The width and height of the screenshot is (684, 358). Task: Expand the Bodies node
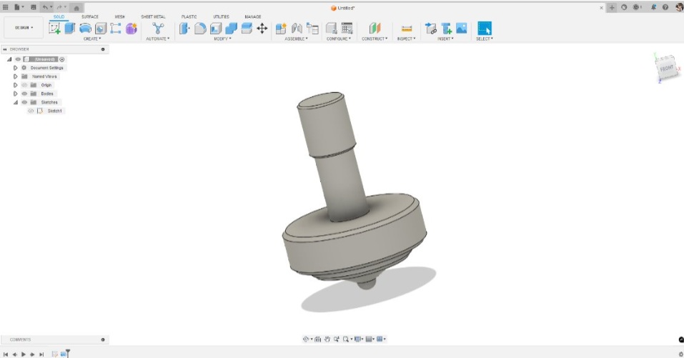[15, 94]
